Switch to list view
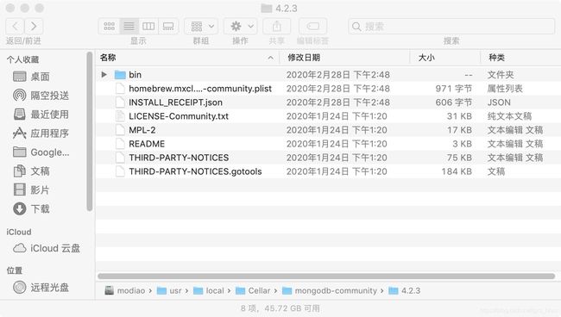Image resolution: width=561 pixels, height=317 pixels. pos(129,26)
